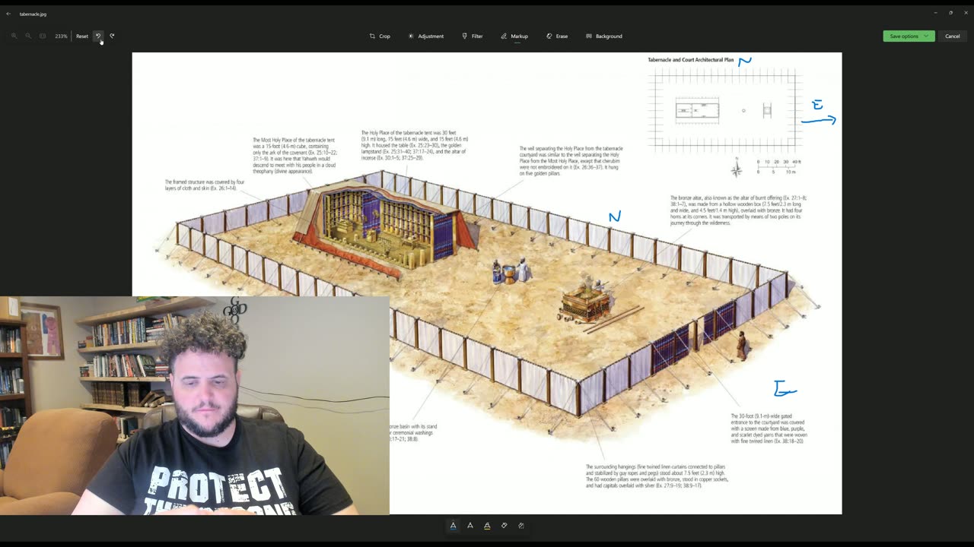Click the clear all ink strokes icon

[521, 525]
